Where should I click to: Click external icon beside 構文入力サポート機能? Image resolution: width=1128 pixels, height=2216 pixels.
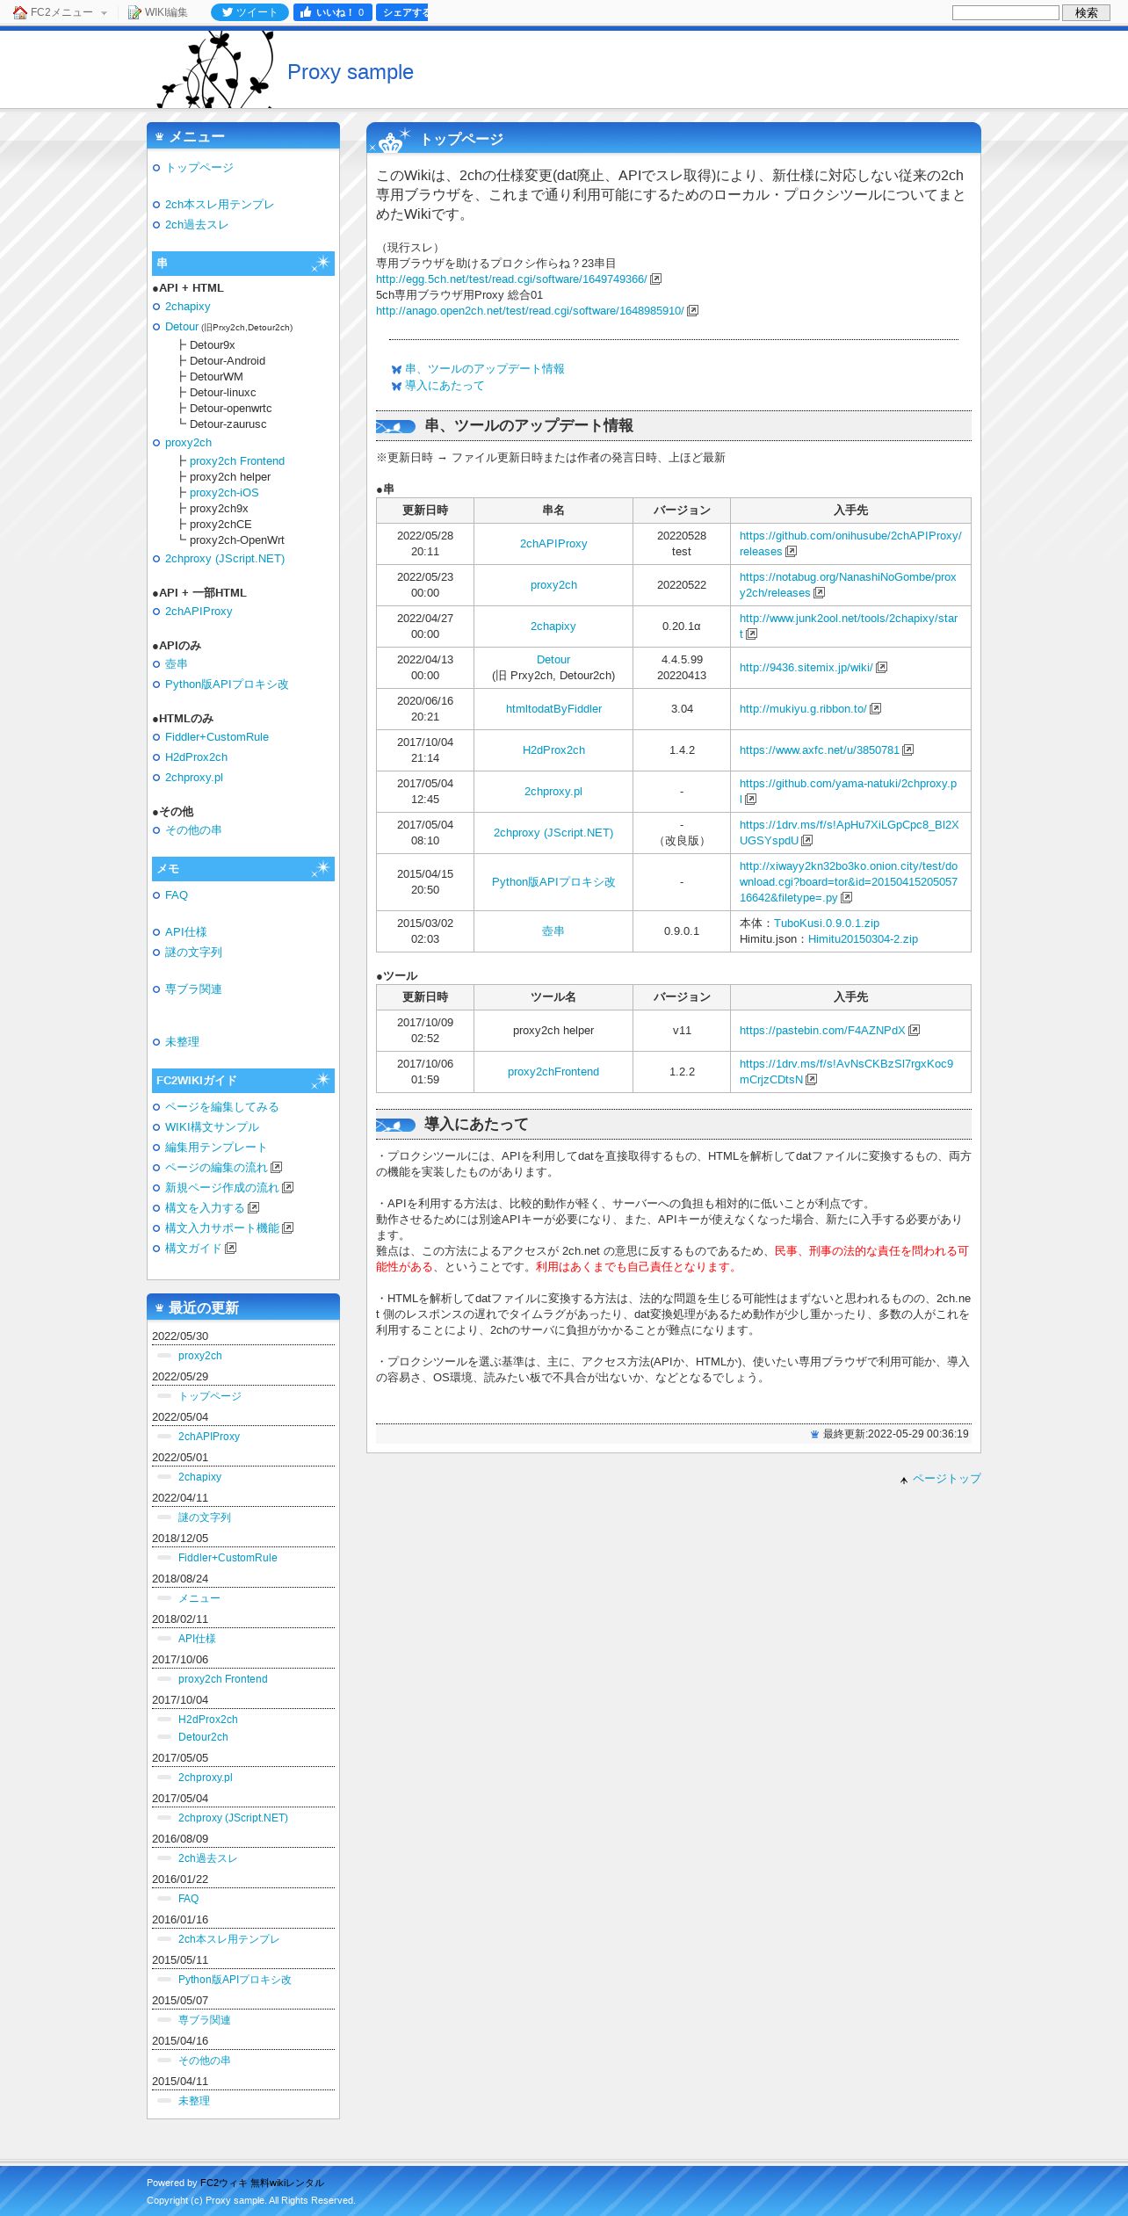pos(288,1228)
